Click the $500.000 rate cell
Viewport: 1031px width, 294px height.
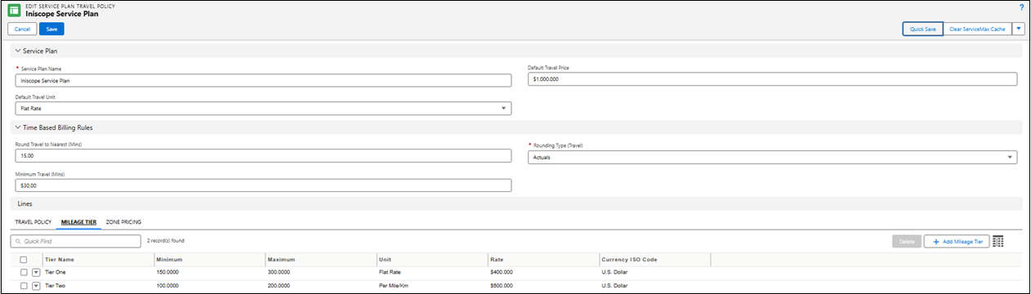point(501,285)
